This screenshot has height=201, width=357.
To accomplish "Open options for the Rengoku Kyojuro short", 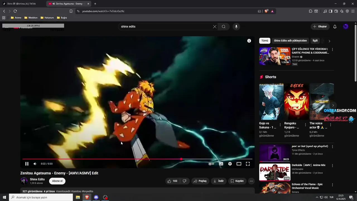I will 305,125.
